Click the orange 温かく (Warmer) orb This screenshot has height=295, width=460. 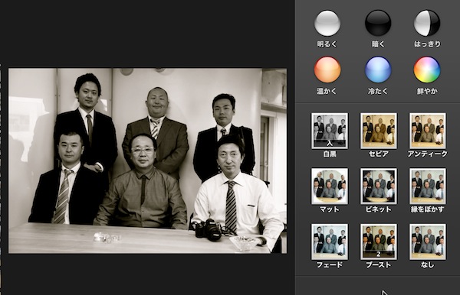tap(327, 70)
